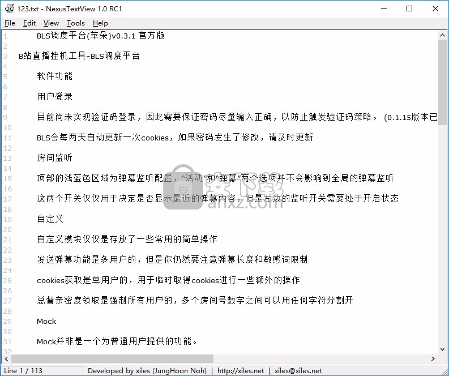Maximize the NexusTextView window
Viewport: 449px width, 376px height.
pyautogui.click(x=409, y=8)
